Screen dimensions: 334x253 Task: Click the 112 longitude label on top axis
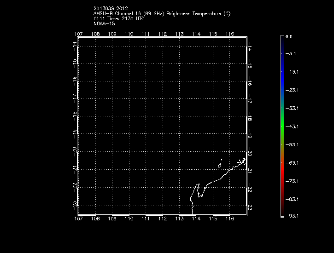tap(162, 34)
